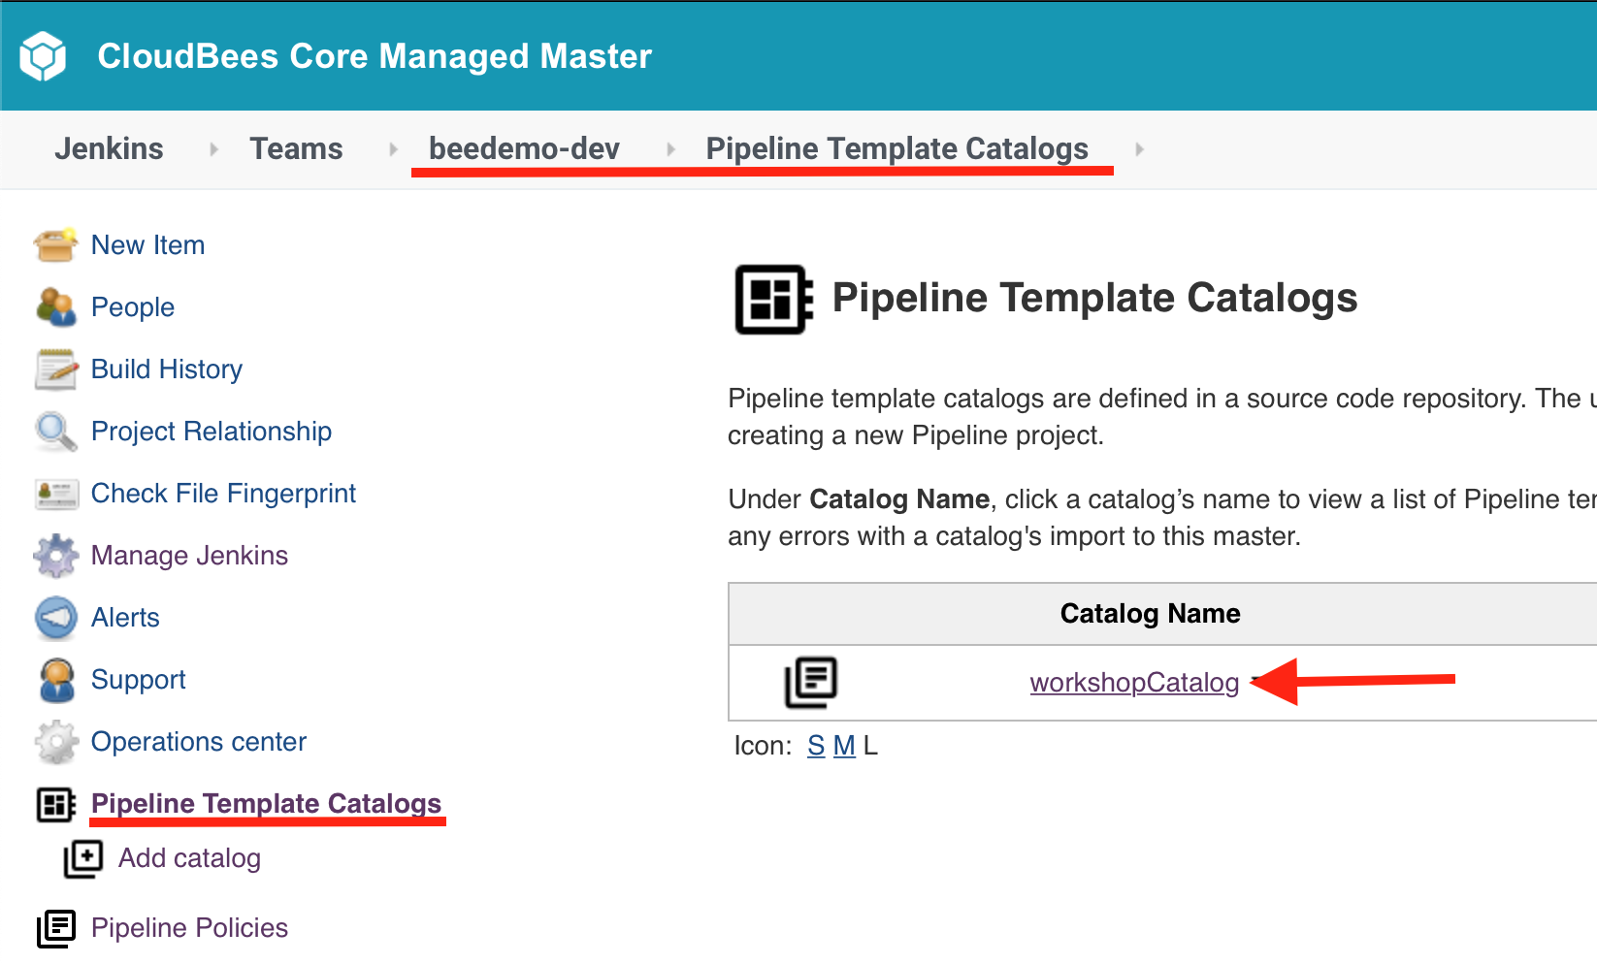Click the CloudBees hexagon logo

[x=43, y=56]
